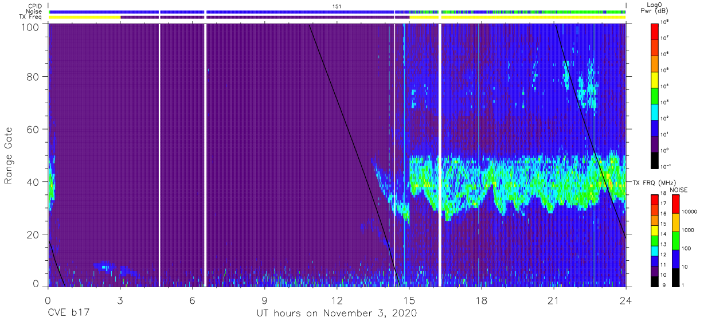
Task: Click the '15' tick on the UT hours axis
Action: click(x=409, y=300)
